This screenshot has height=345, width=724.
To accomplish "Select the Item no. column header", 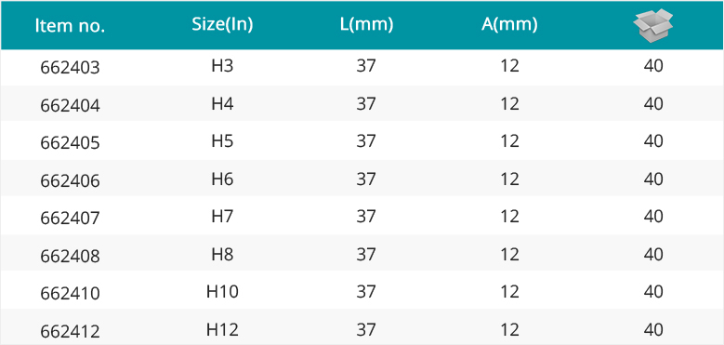I will pos(71,26).
